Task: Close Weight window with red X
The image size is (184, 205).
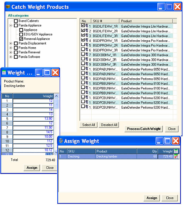Action: (x=55, y=73)
